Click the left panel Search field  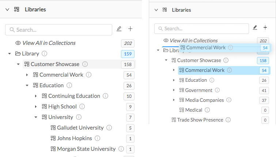[x=58, y=30]
